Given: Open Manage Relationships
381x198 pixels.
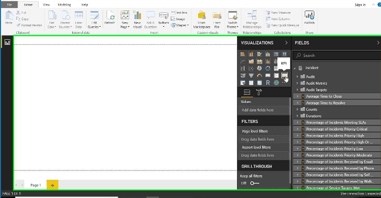Looking at the screenshot, I should [x=252, y=19].
